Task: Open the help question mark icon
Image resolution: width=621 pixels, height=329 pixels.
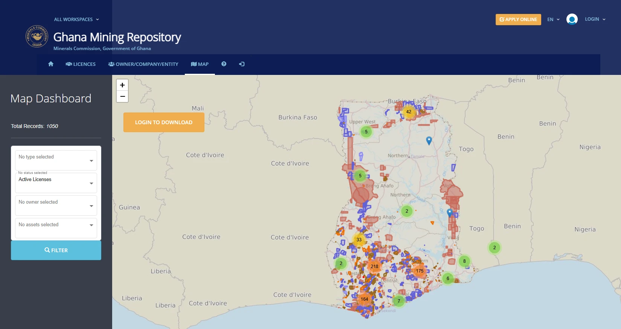Action: coord(224,64)
